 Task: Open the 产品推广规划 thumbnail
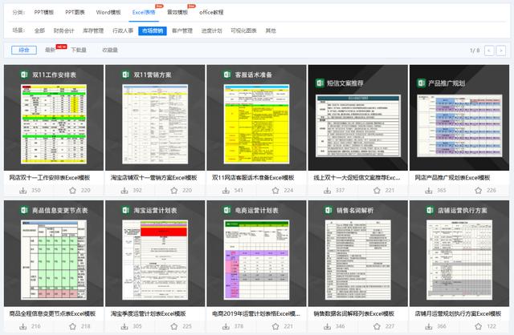[x=459, y=118]
